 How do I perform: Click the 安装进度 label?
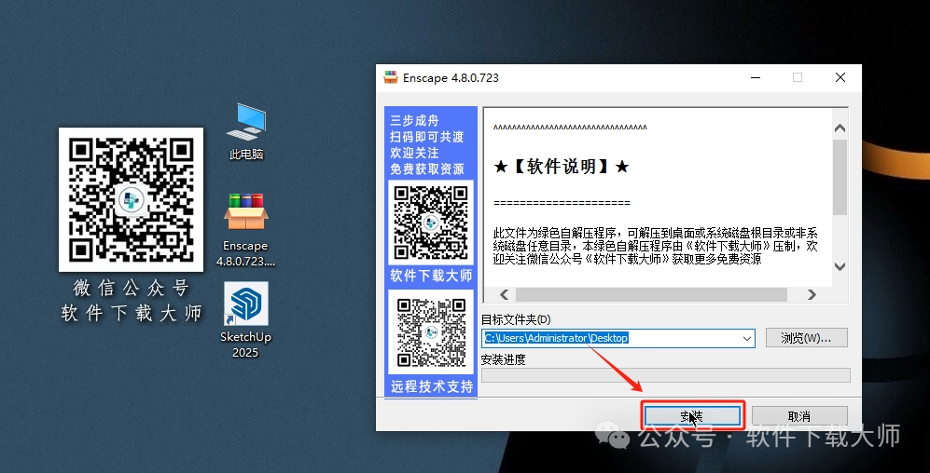coord(503,359)
